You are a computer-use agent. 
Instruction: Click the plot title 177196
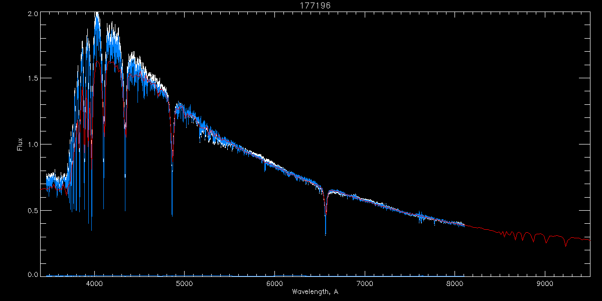click(x=315, y=5)
